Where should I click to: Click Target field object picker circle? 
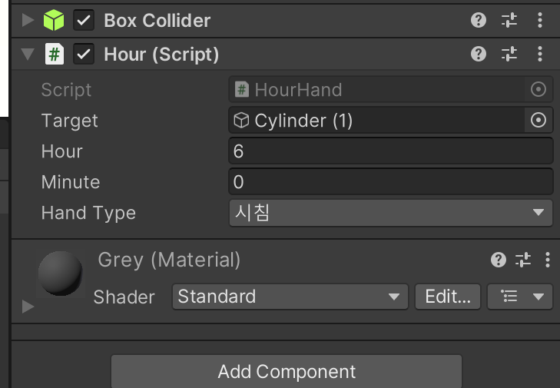tap(538, 120)
